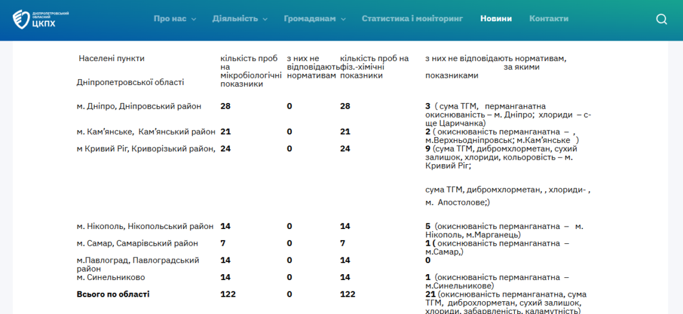Viewport: 683px width, 314px height.
Task: Select the row 'м. Самар, Самарівський район'
Action: (137, 243)
